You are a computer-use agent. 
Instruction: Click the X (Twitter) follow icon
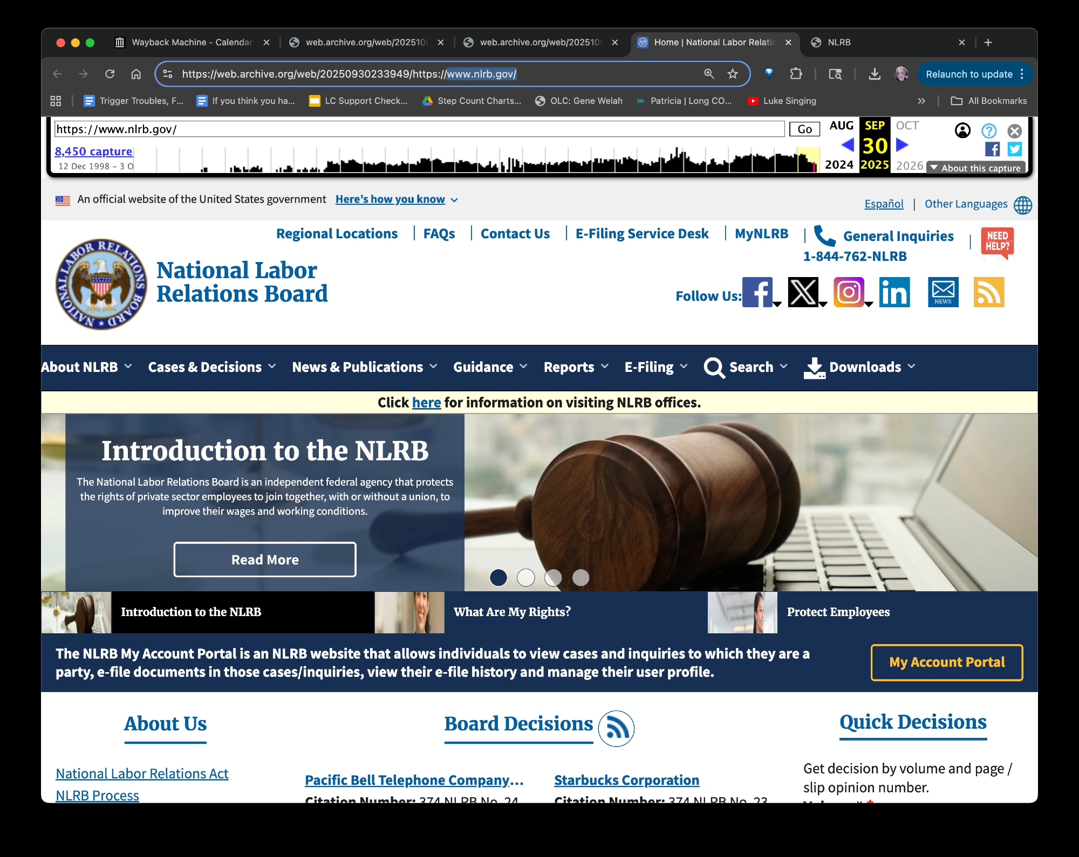(803, 292)
